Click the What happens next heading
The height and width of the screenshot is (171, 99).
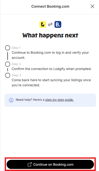[50, 35]
